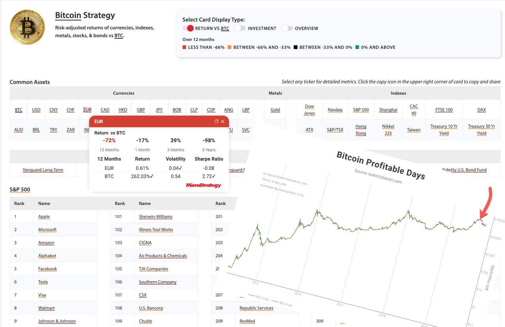Click the red 'Less than -66%' swatch

coord(184,47)
